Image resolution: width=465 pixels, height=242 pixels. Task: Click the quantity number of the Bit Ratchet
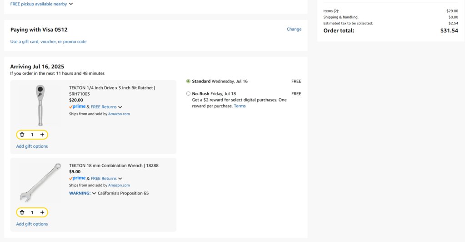(32, 135)
